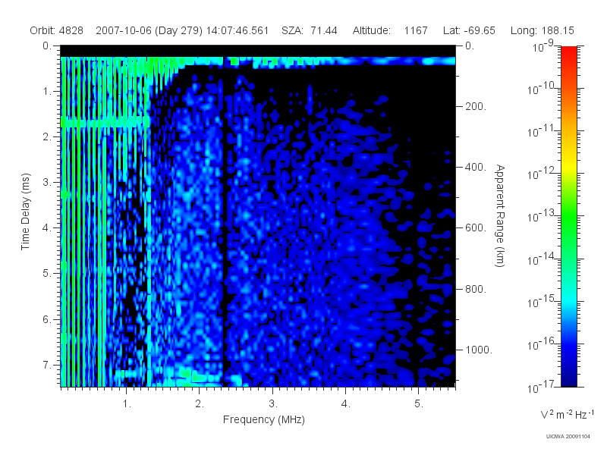Click the '3.' tick on the time delay axis

point(47,182)
